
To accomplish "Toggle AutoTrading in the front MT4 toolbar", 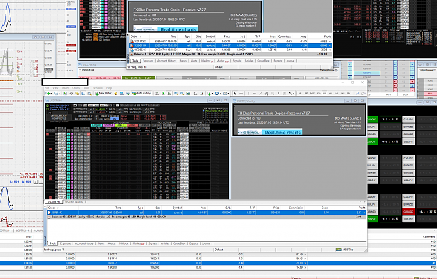I will [x=141, y=94].
